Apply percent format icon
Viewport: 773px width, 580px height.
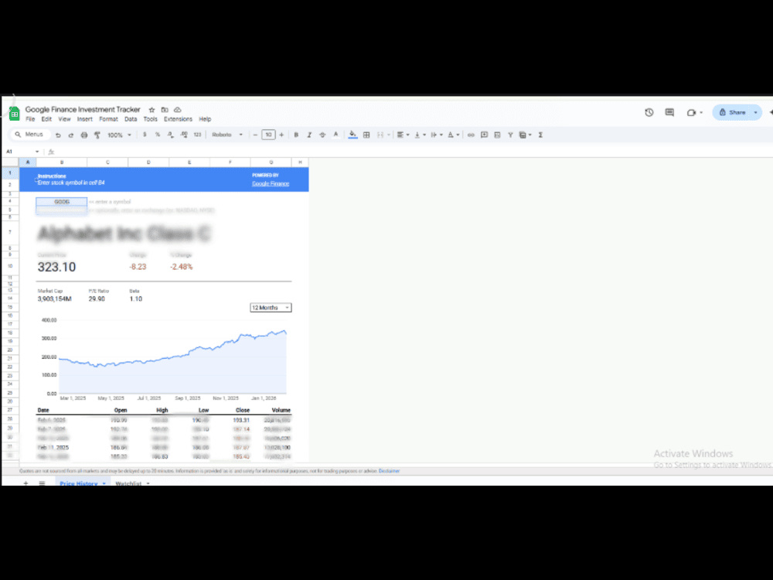click(157, 135)
